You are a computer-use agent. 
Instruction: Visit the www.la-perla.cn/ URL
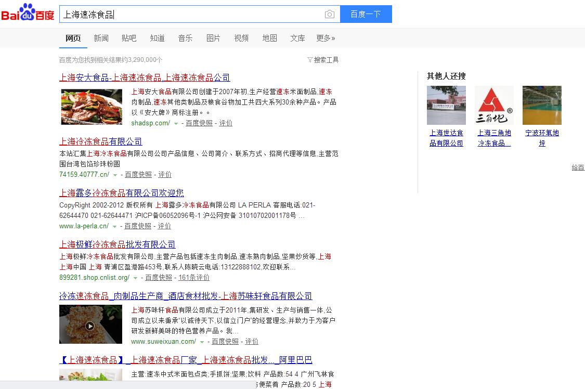(84, 226)
